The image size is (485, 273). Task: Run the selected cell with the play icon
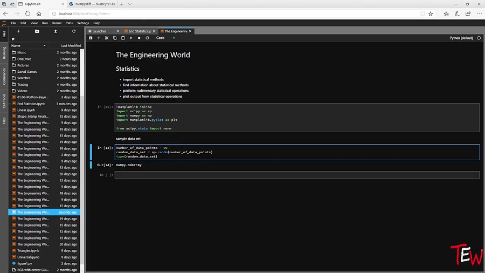coord(131,38)
